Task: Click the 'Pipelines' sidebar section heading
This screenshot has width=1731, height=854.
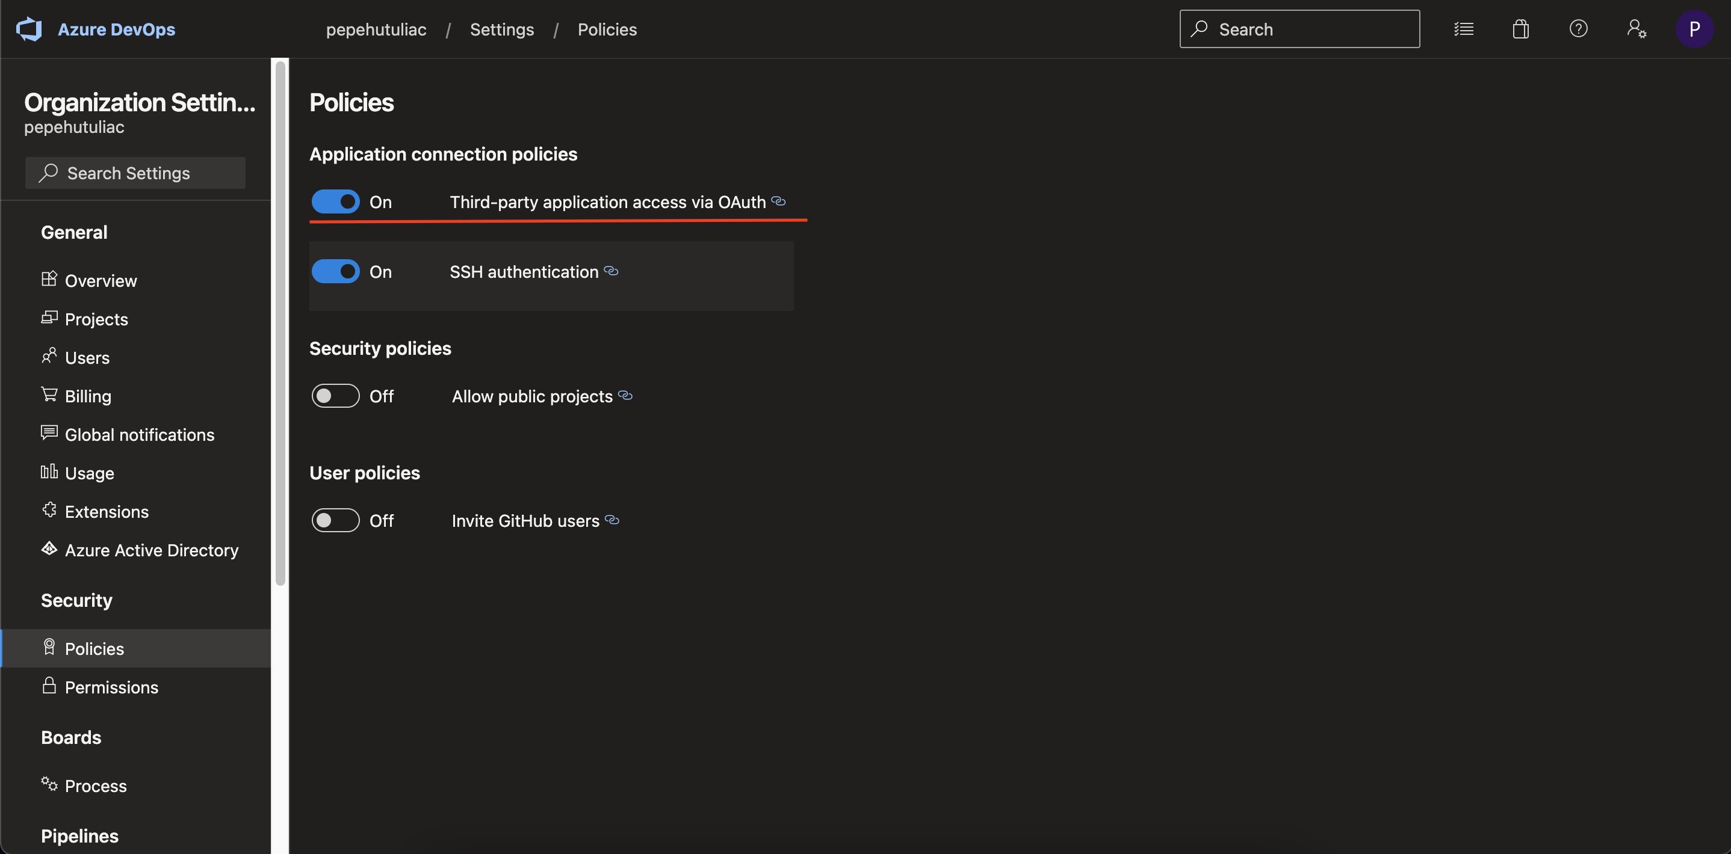Action: point(79,835)
